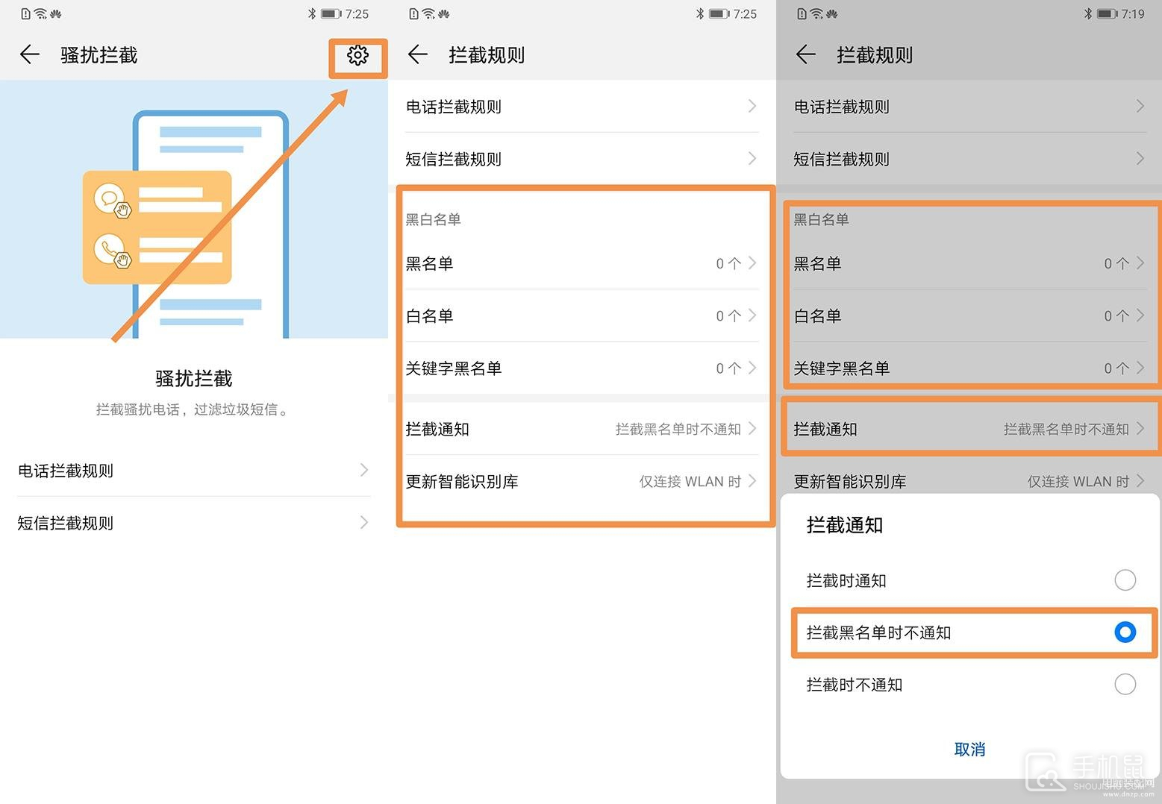
Task: Click the back arrow on middle 拦截规则 screen
Action: tap(418, 54)
